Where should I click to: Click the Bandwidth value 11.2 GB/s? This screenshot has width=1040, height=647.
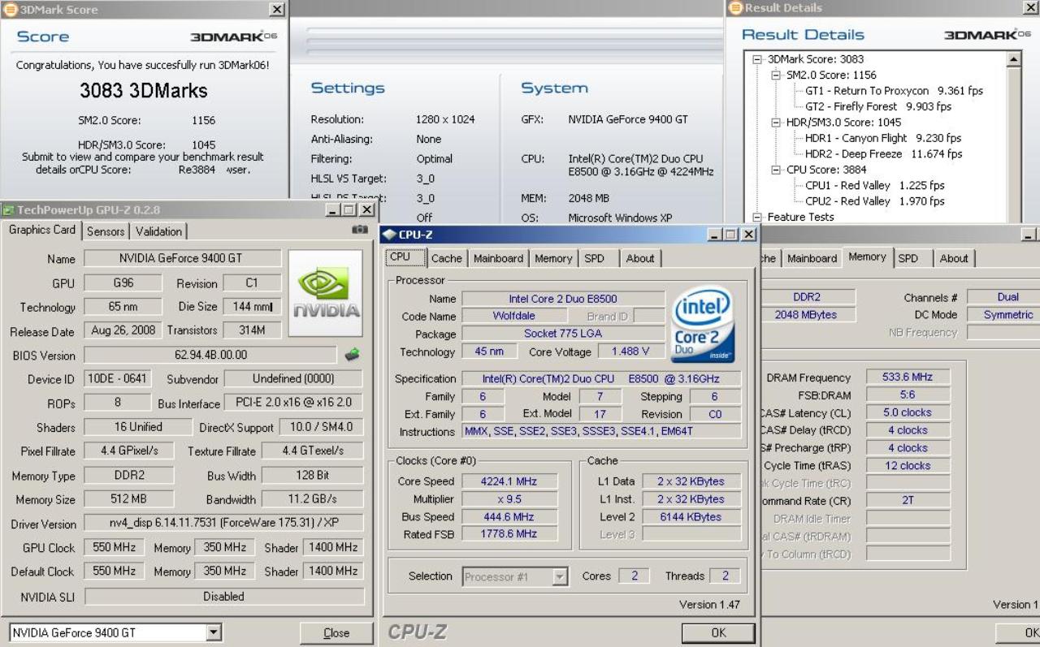point(312,499)
